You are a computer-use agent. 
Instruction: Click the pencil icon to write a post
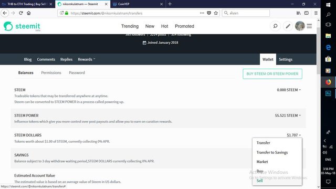click(288, 26)
